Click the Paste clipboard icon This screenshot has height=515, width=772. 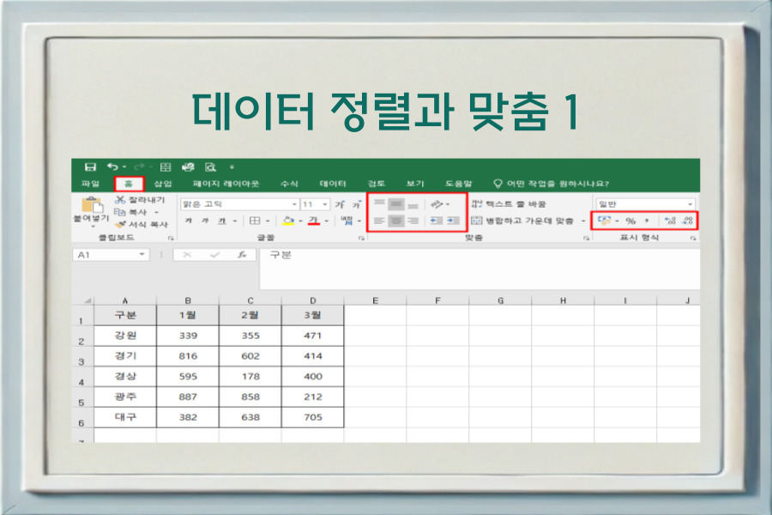tap(92, 205)
